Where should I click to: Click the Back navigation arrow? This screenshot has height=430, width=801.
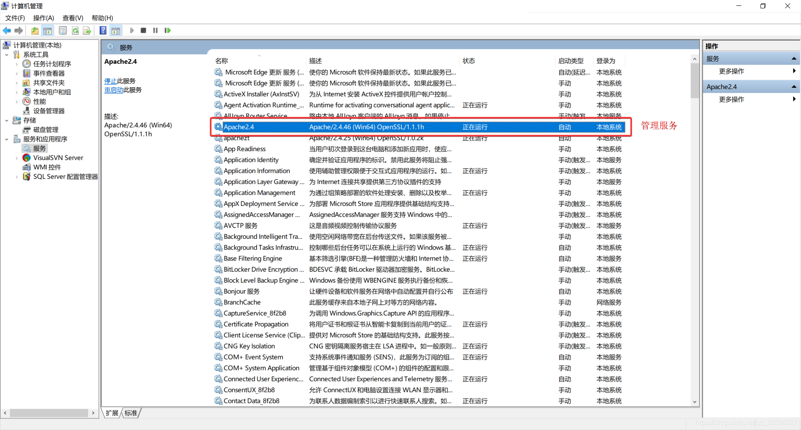[x=7, y=30]
